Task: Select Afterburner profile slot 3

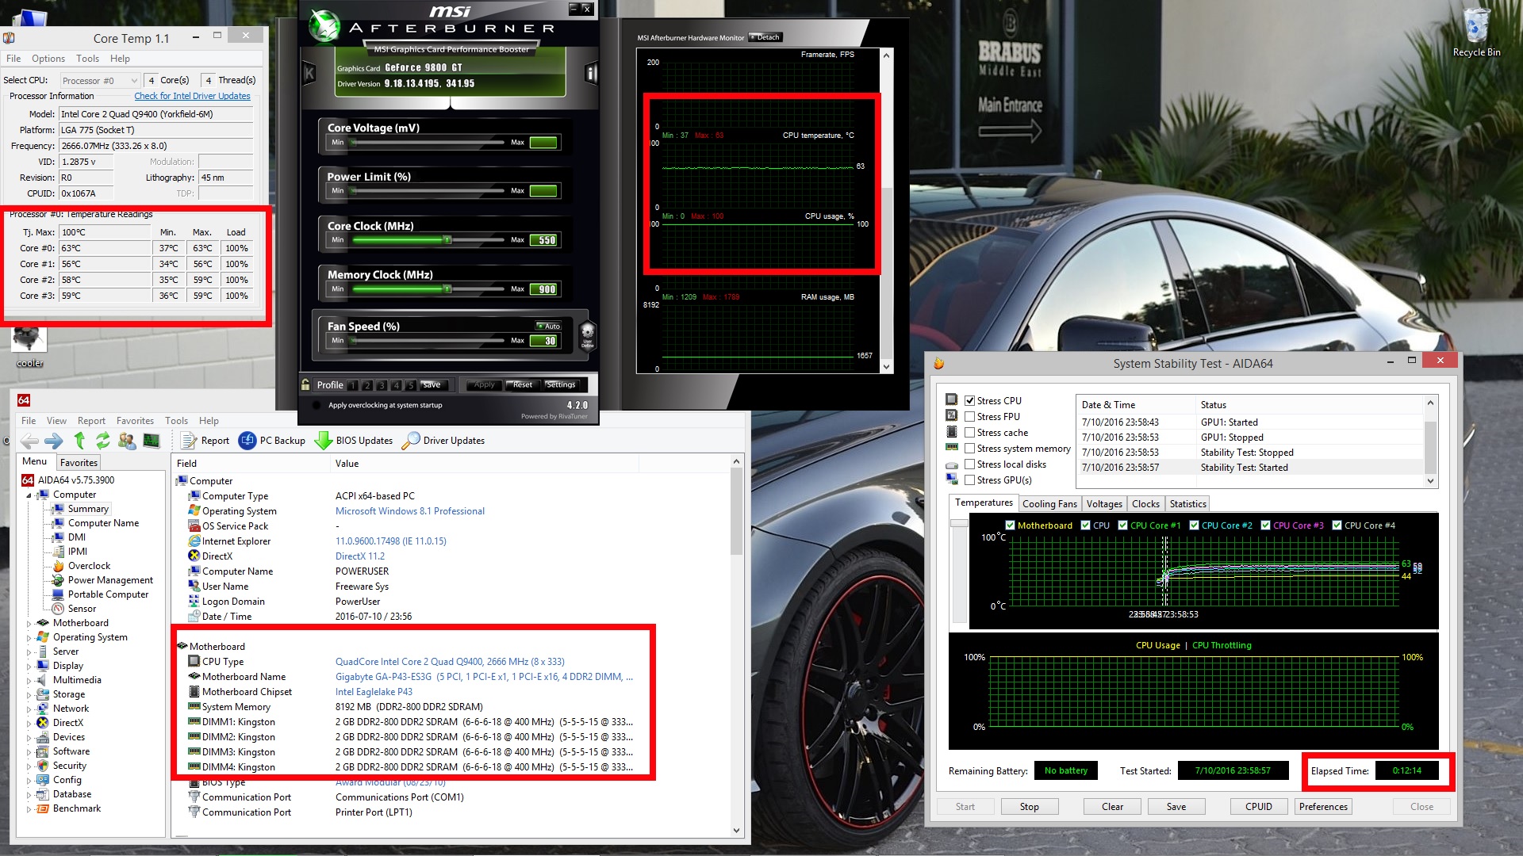Action: pyautogui.click(x=382, y=385)
